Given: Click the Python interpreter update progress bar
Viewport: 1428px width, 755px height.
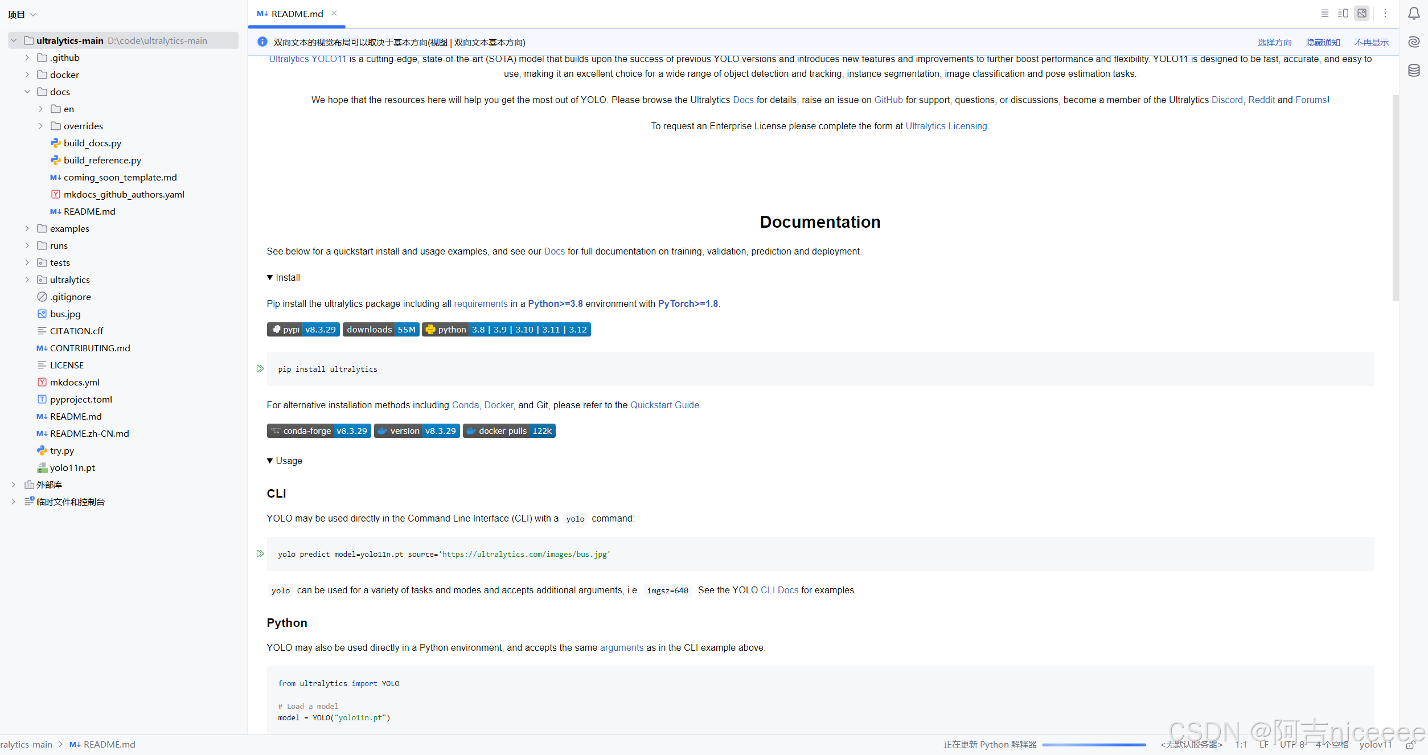Looking at the screenshot, I should [1094, 745].
